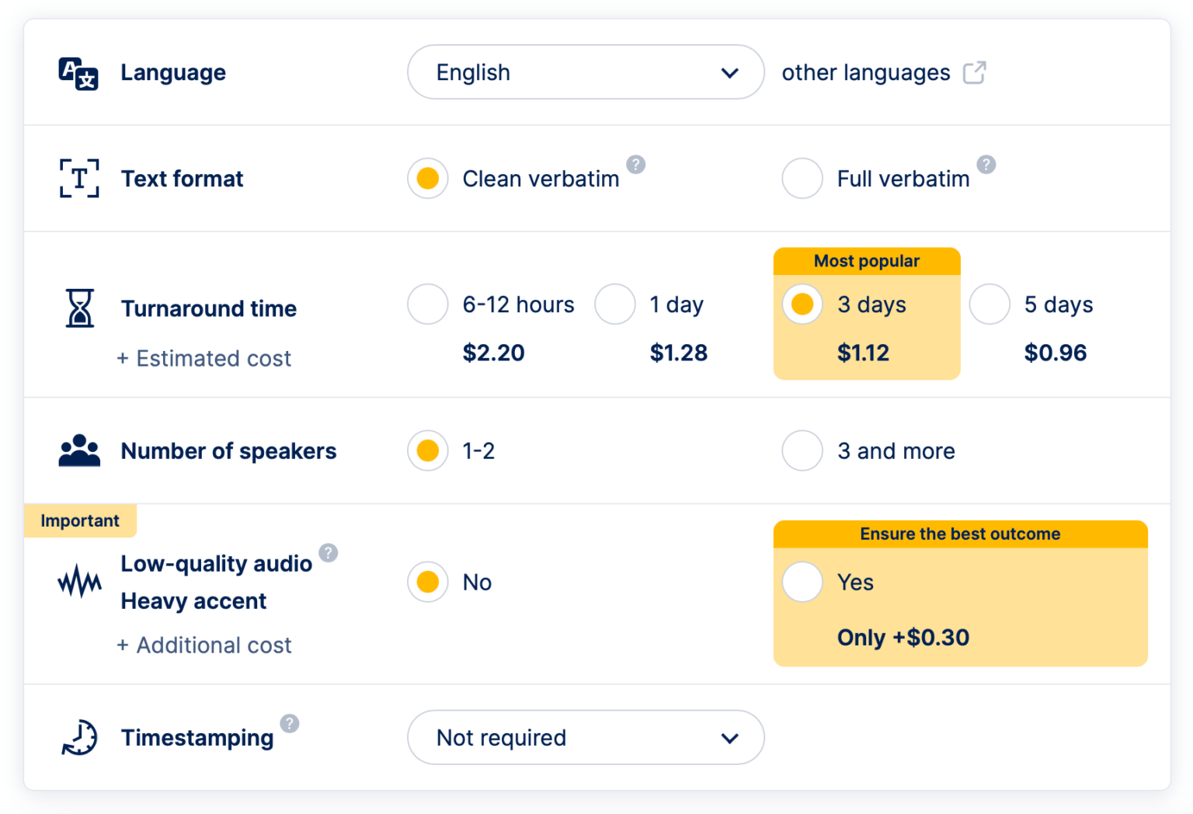Select 3 and more speakers

point(802,450)
